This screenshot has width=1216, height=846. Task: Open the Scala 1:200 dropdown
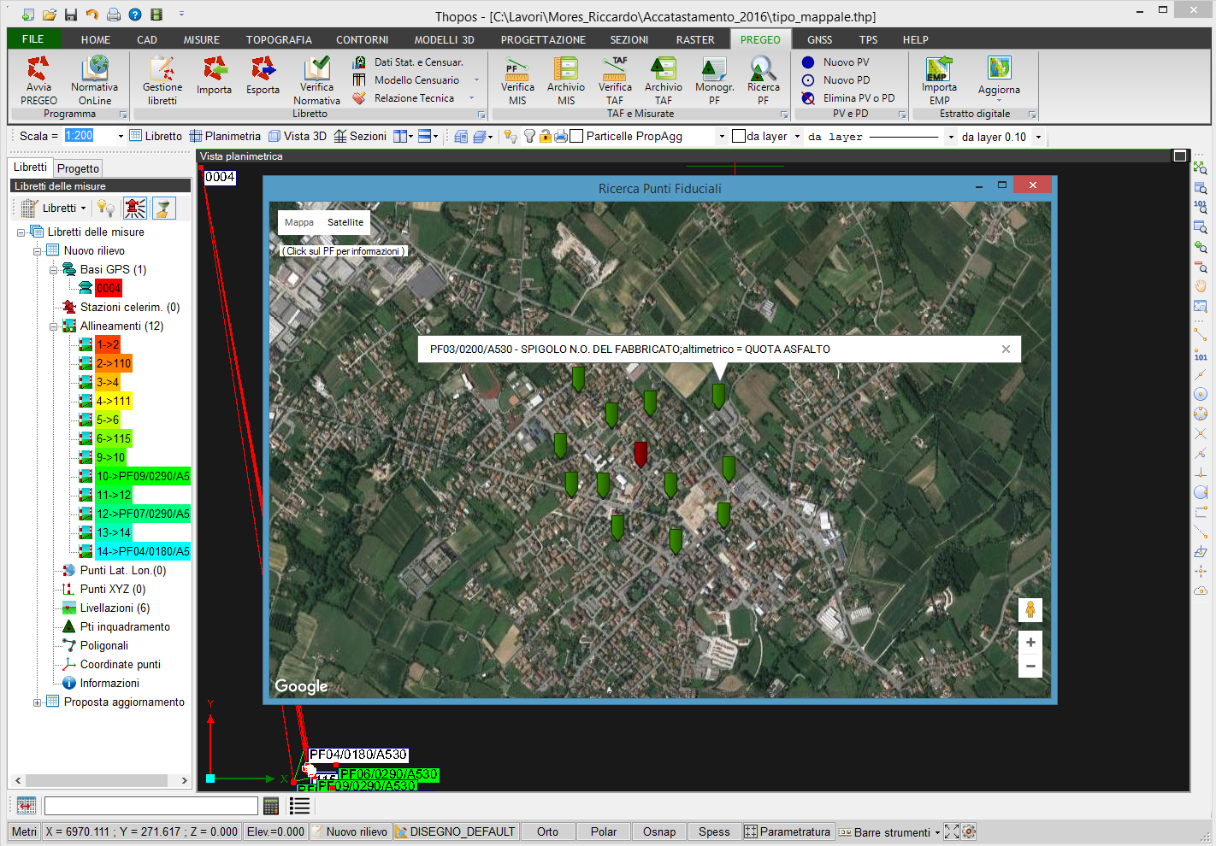(121, 136)
